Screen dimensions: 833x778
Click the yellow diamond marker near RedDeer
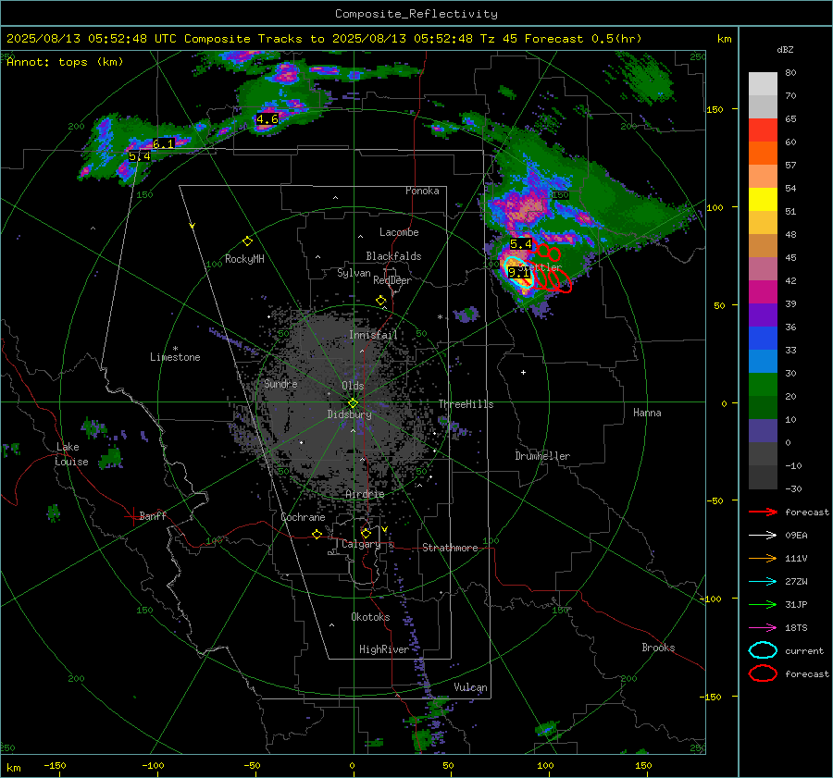click(x=381, y=301)
